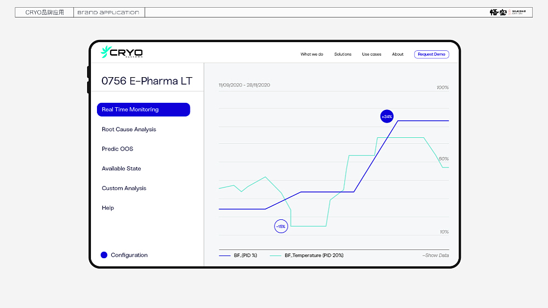The image size is (548, 308).
Task: Go to Use cases page
Action: pos(372,54)
